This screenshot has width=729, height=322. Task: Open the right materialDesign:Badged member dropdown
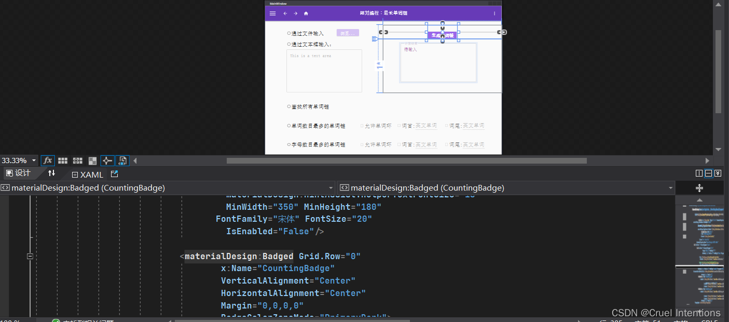tap(671, 188)
